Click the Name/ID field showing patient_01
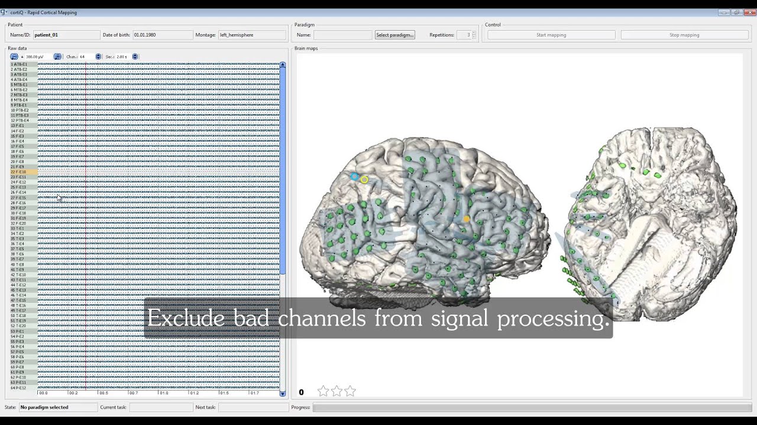757x425 pixels. (66, 35)
